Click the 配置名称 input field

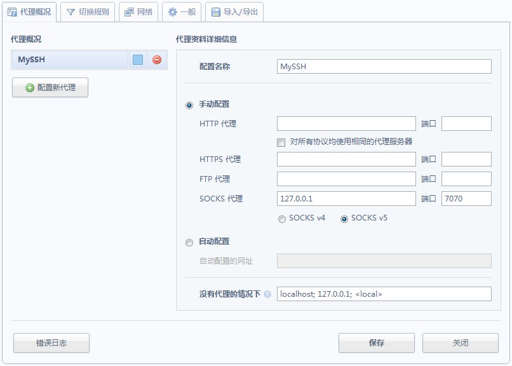click(x=384, y=67)
